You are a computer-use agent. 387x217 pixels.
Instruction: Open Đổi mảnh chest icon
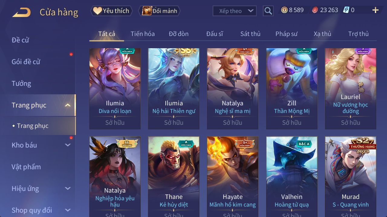[x=147, y=11]
